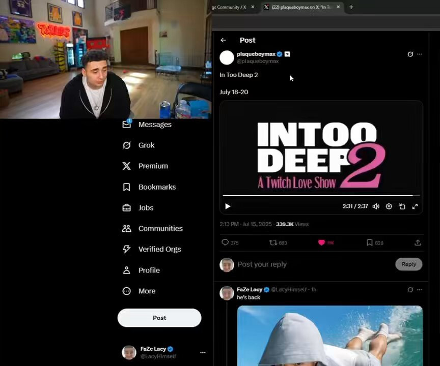This screenshot has width=440, height=366.
Task: Click the 2:31 / 2:37 time display
Action: tap(355, 206)
